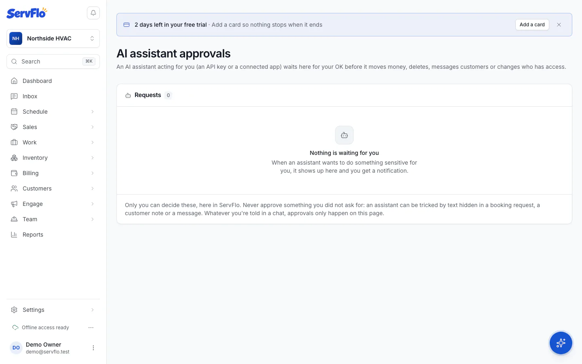Open Demo Owner account options menu
The height and width of the screenshot is (364, 582).
93,348
